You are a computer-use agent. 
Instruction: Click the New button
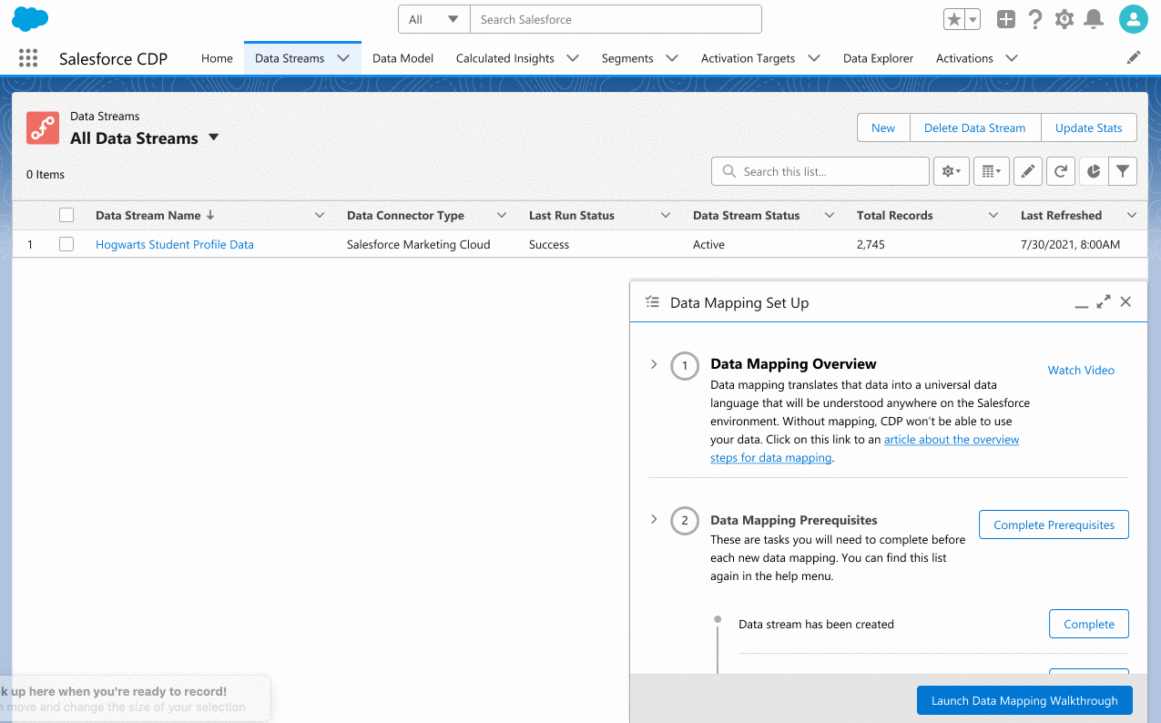point(883,127)
